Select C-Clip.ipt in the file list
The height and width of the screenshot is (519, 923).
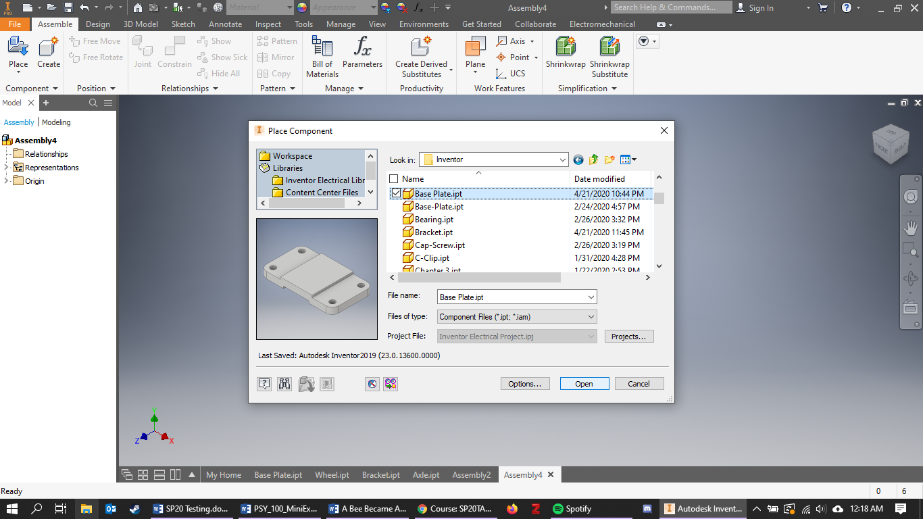(432, 258)
